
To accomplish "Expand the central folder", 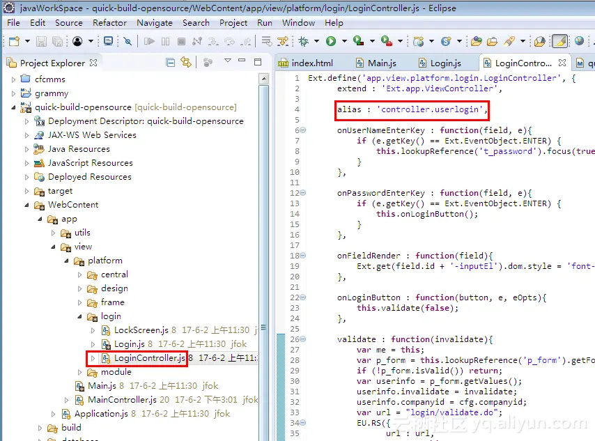I will pos(79,274).
